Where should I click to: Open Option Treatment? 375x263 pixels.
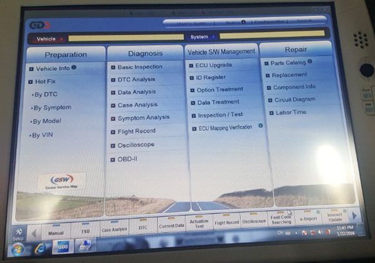tap(219, 90)
